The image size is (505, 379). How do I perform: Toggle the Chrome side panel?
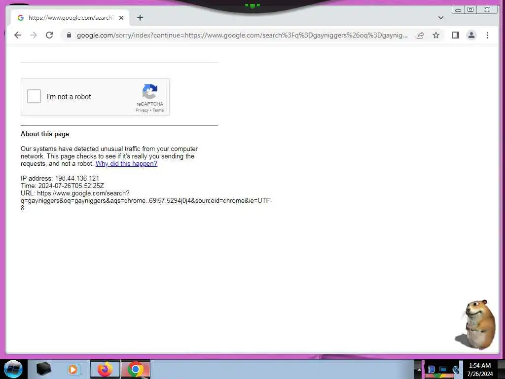click(455, 35)
